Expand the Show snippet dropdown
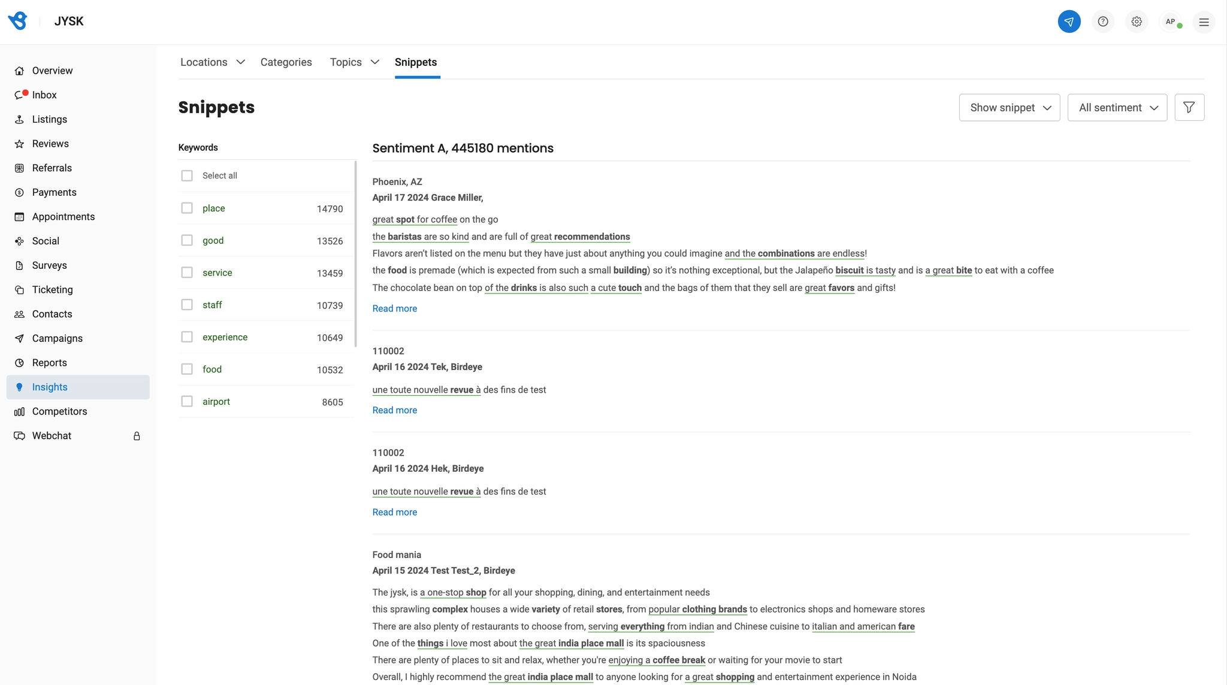This screenshot has height=685, width=1227. click(x=1010, y=107)
